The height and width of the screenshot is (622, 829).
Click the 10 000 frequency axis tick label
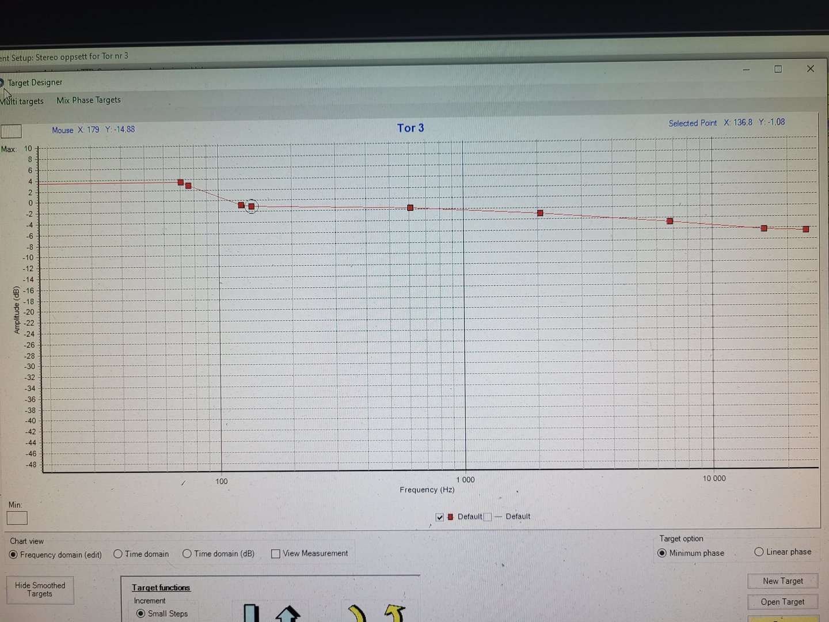[714, 479]
